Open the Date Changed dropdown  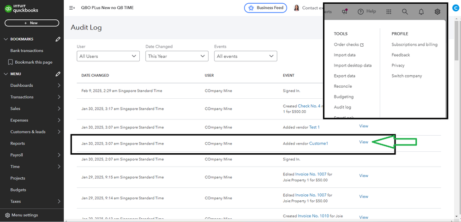point(177,56)
